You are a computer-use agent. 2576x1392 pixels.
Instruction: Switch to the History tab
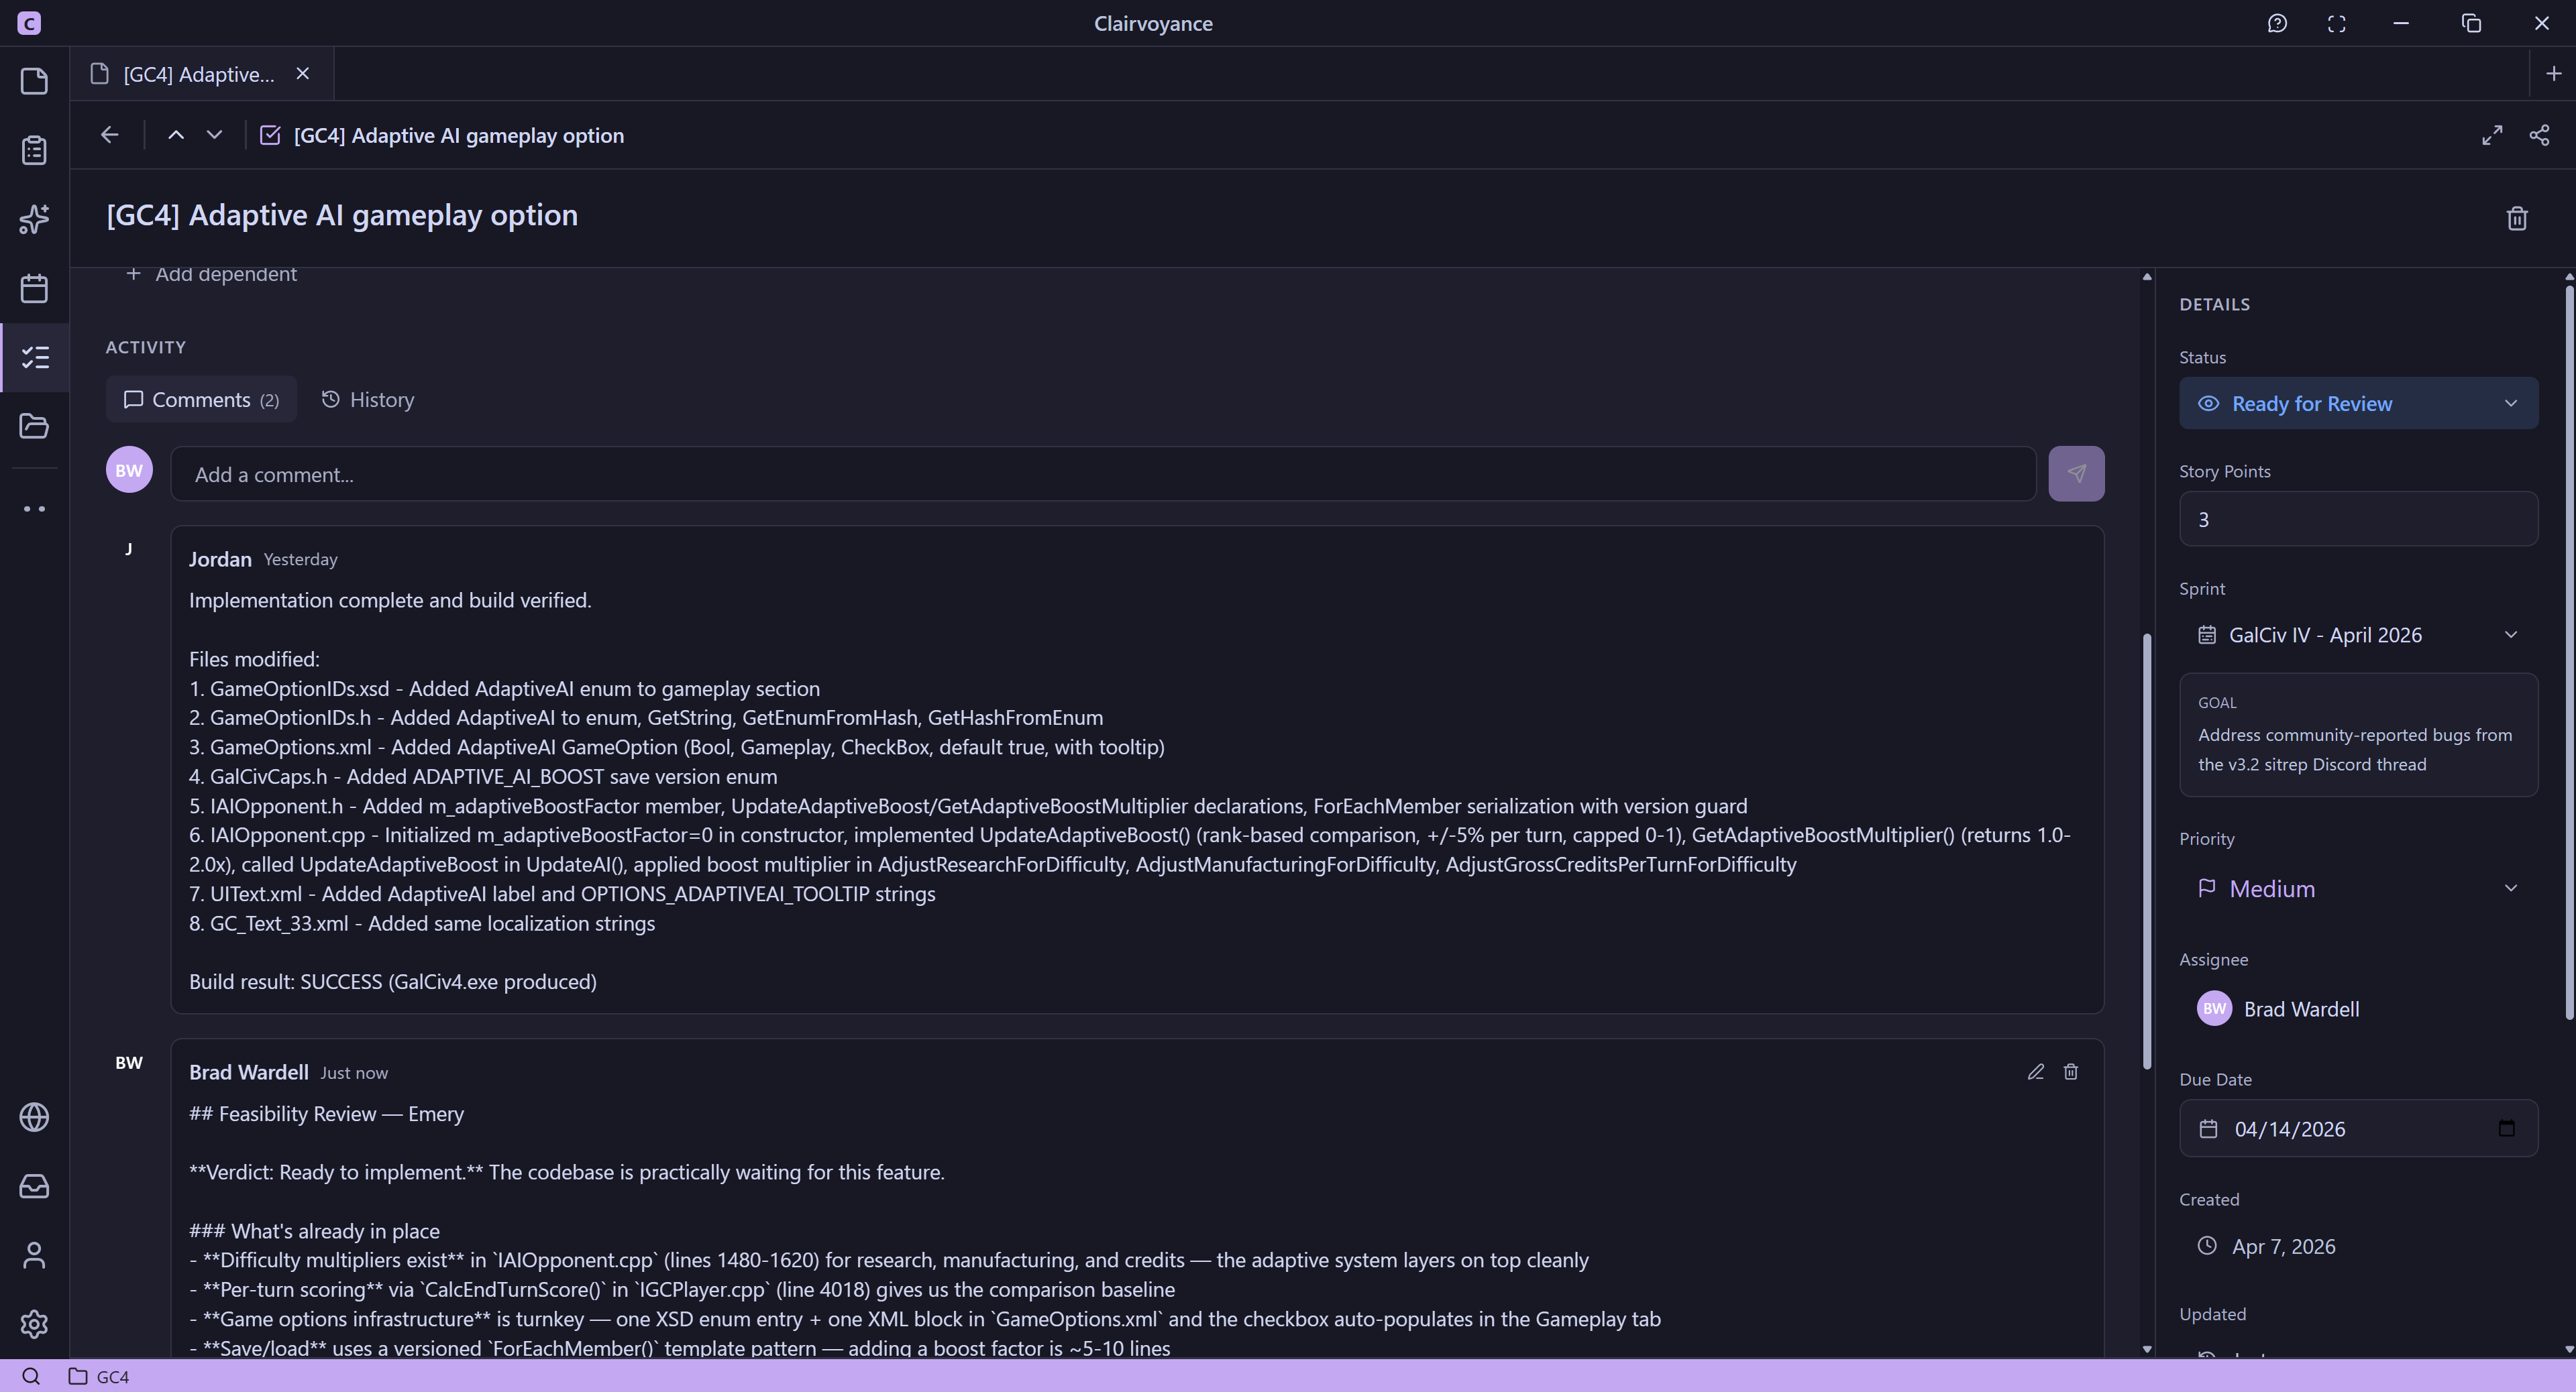click(x=368, y=400)
